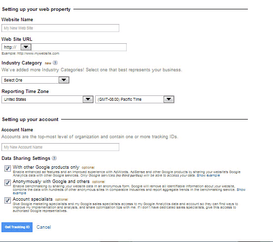Open Show example link for anonymous sharing

[x=241, y=189]
